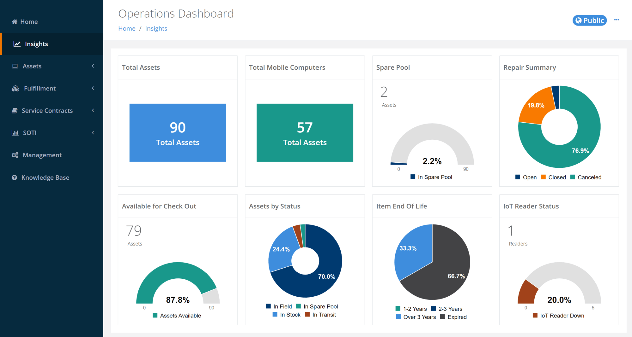This screenshot has width=632, height=337.
Task: Click the SOTI bar chart icon
Action: [15, 133]
